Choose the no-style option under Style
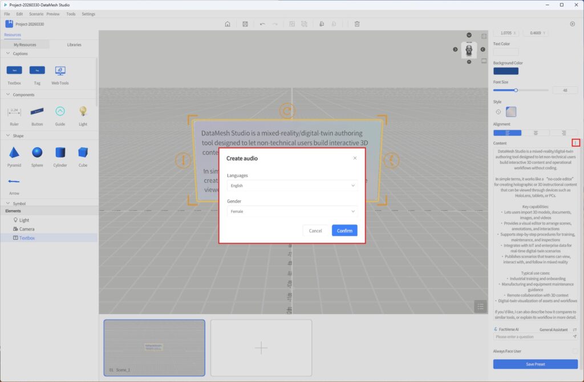 (498, 112)
